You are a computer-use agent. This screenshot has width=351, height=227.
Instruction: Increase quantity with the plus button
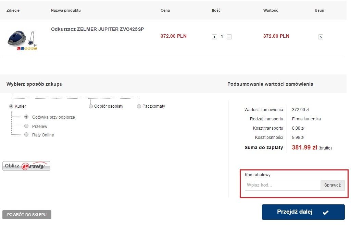(214, 37)
